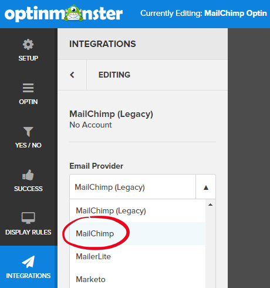The height and width of the screenshot is (288, 270).
Task: Click the OptinMonster logo
Action: [63, 14]
